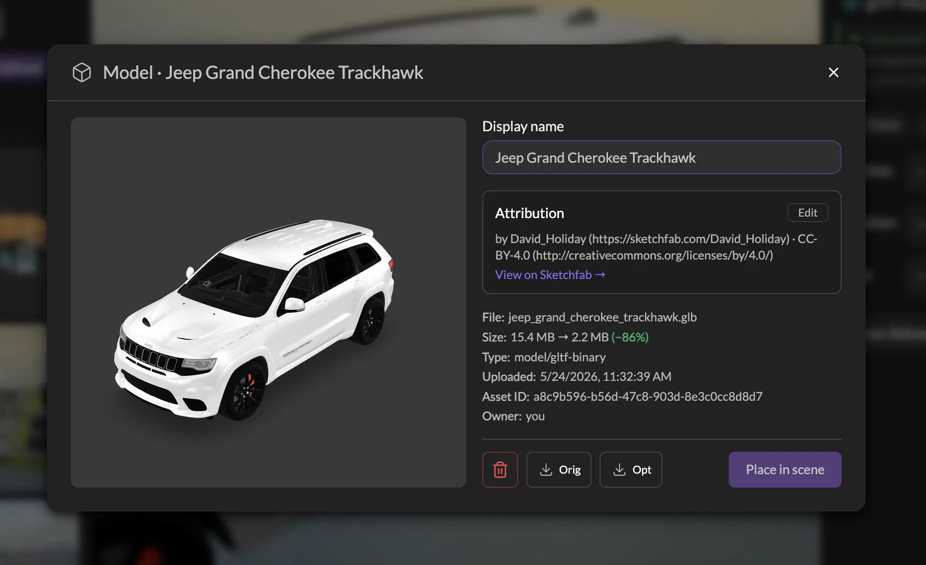Viewport: 926px width, 565px height.
Task: Click the cube model icon in header
Action: click(x=82, y=72)
